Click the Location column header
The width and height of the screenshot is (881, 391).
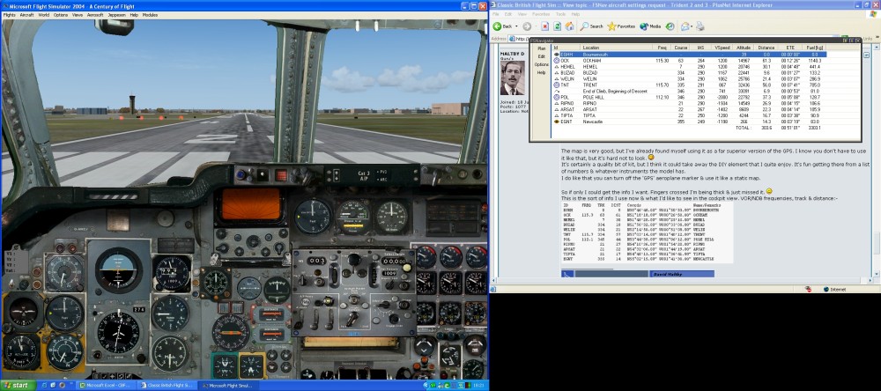point(617,48)
